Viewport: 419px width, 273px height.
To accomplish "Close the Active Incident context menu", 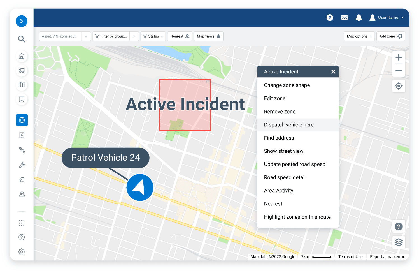I will 333,72.
